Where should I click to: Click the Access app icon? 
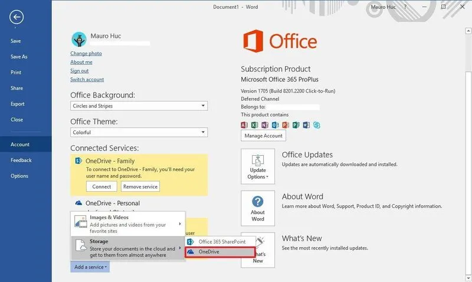click(244, 125)
